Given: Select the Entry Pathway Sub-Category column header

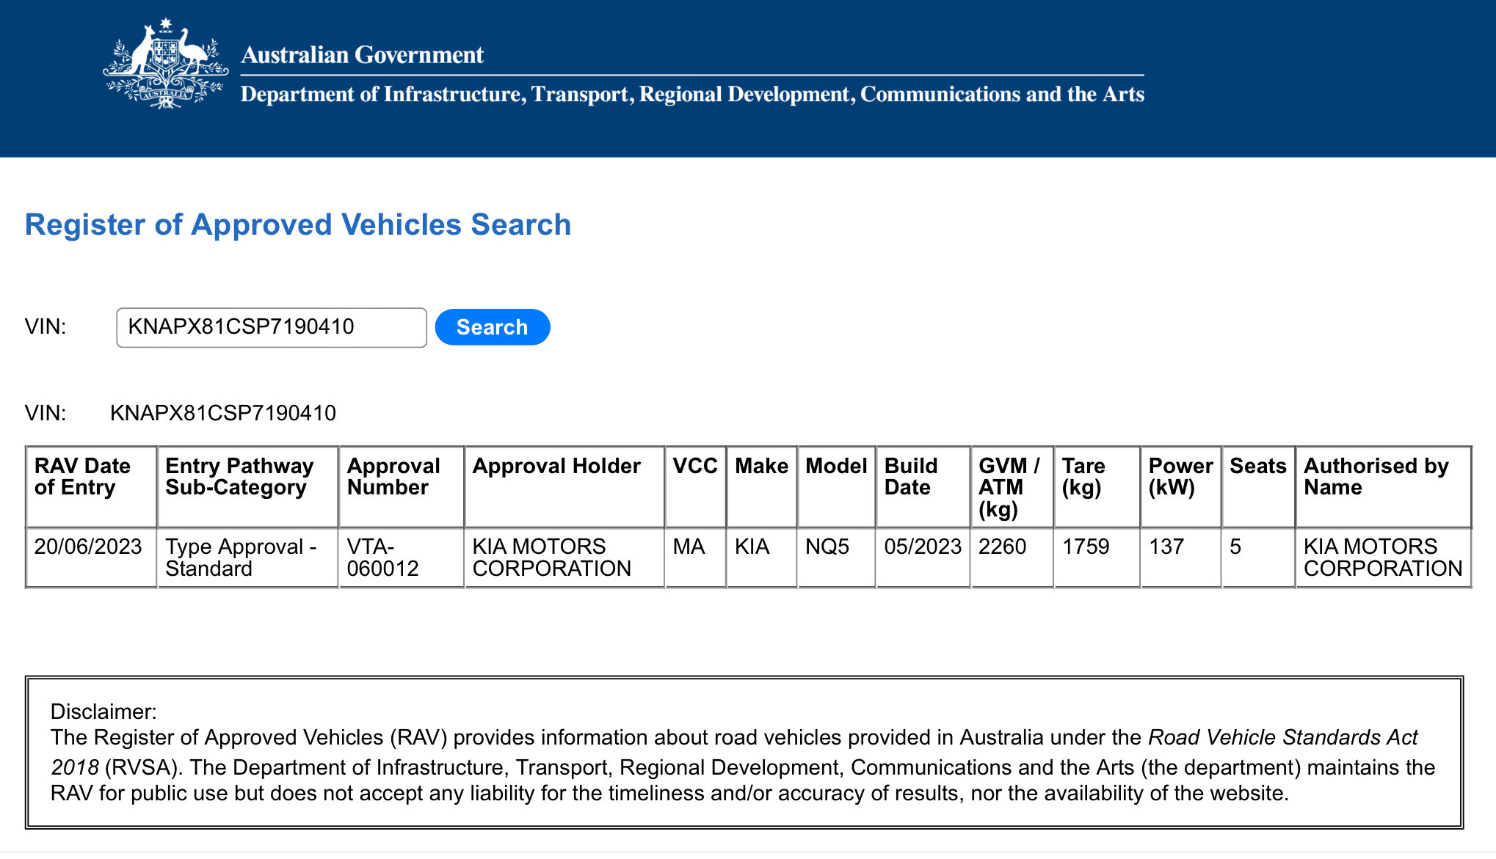Looking at the screenshot, I should point(239,477).
